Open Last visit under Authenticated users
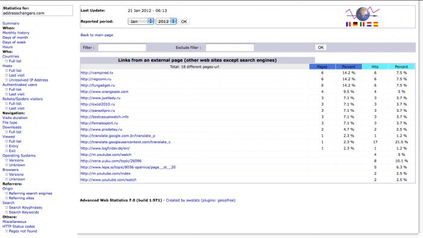This screenshot has height=238, width=423. pos(16,94)
